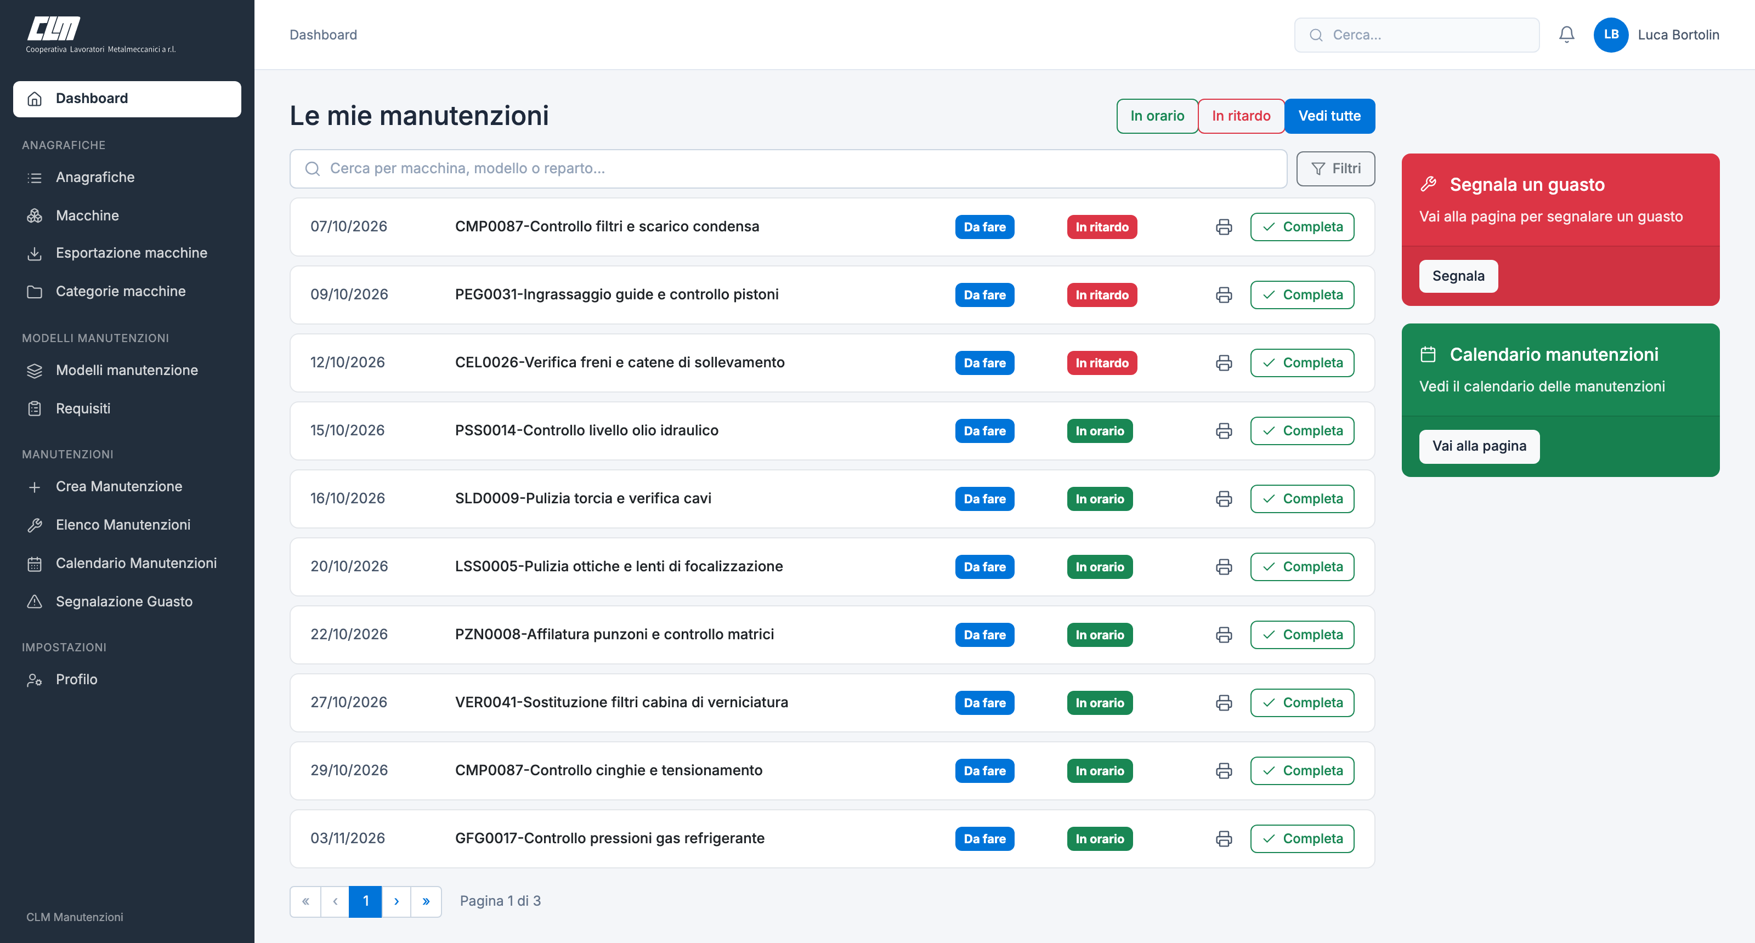The image size is (1755, 943).
Task: Go to Modelli manutenzione
Action: click(x=127, y=371)
